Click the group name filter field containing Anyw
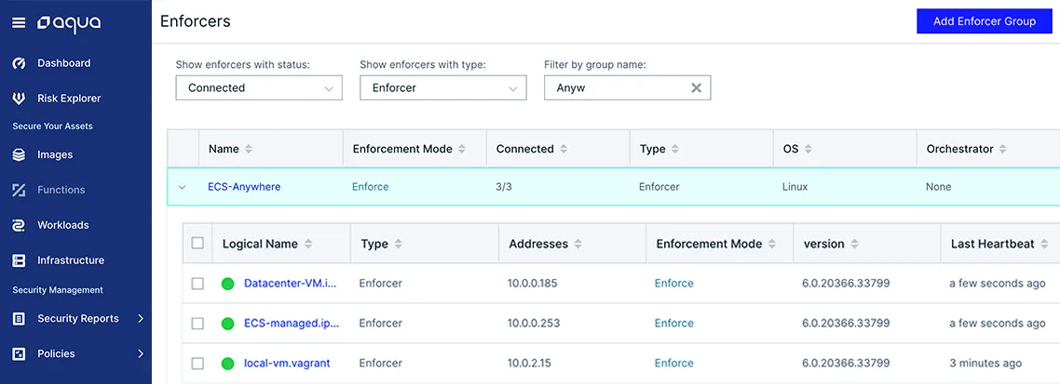 click(628, 87)
